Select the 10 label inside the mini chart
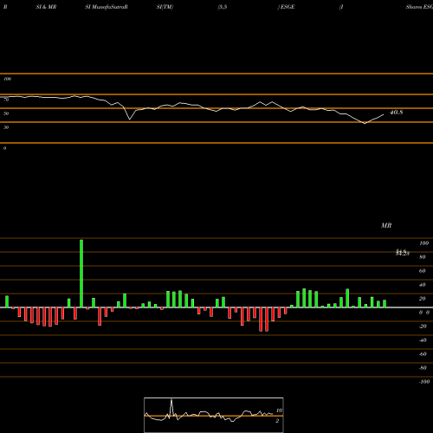The height and width of the screenshot is (433, 433). (279, 410)
